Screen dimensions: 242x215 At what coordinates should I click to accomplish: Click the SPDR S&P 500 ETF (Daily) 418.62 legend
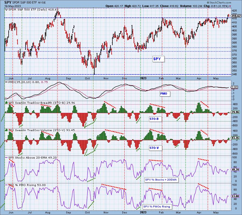coord(33,9)
